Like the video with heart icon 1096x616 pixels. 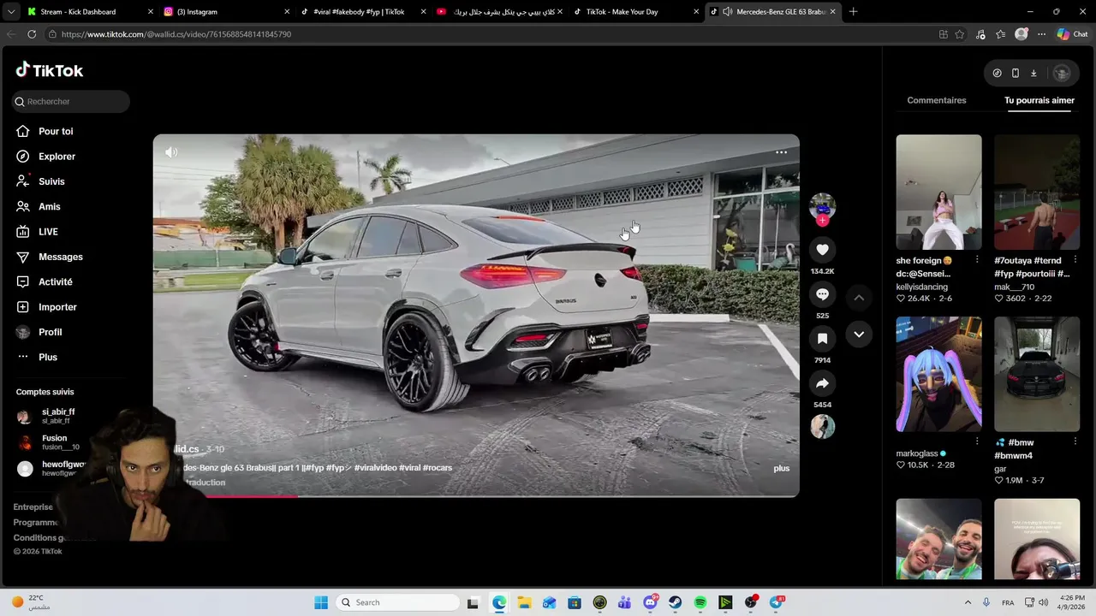(x=822, y=249)
